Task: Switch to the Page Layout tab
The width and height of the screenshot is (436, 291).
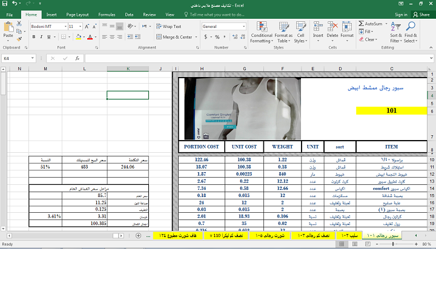Action: (x=78, y=15)
